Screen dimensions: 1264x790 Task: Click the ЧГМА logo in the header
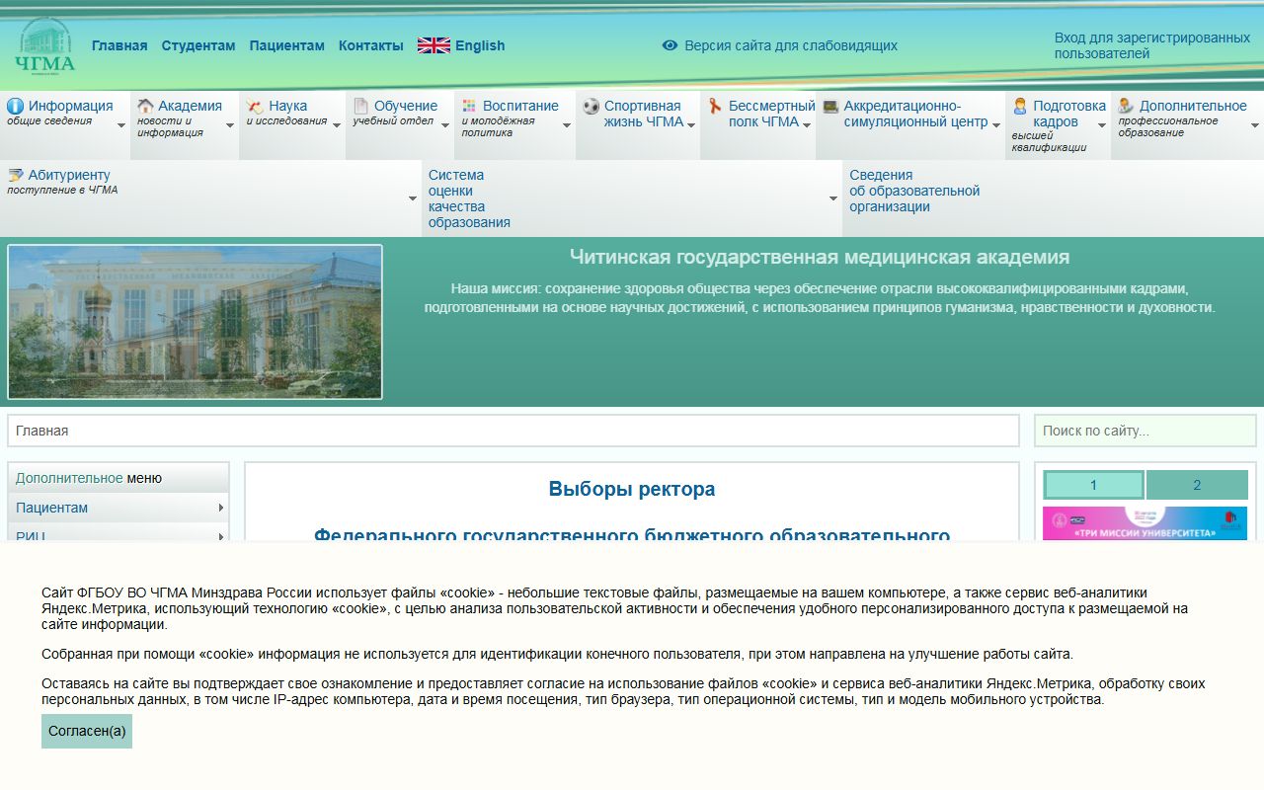coord(45,45)
